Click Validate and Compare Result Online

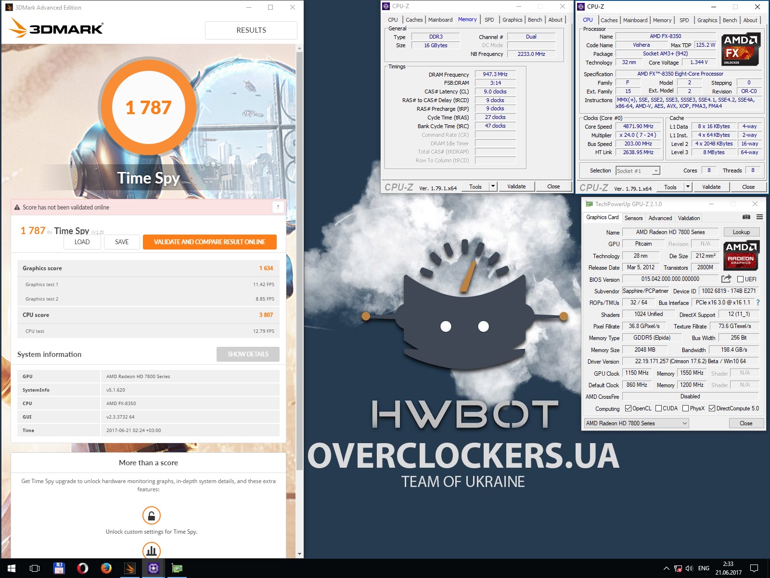tap(209, 242)
